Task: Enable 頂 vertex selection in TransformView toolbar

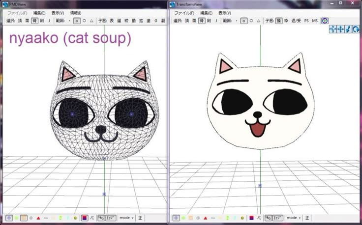Action: pyautogui.click(x=187, y=21)
